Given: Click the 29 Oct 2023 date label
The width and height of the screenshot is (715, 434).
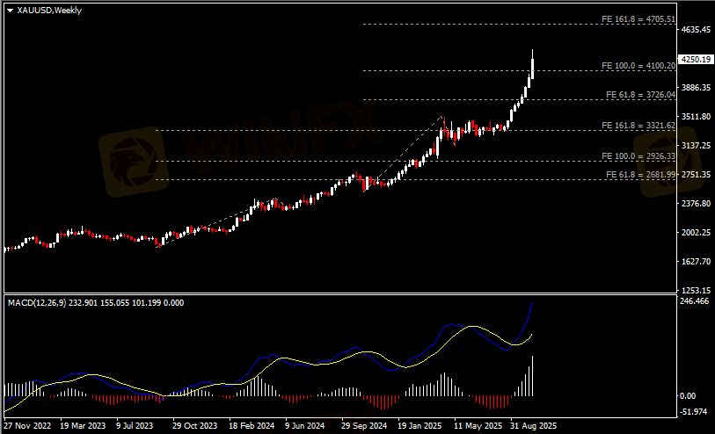Looking at the screenshot, I should coord(194,426).
